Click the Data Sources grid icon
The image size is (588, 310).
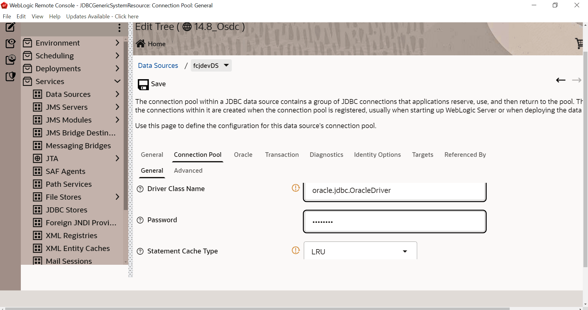[x=37, y=94]
